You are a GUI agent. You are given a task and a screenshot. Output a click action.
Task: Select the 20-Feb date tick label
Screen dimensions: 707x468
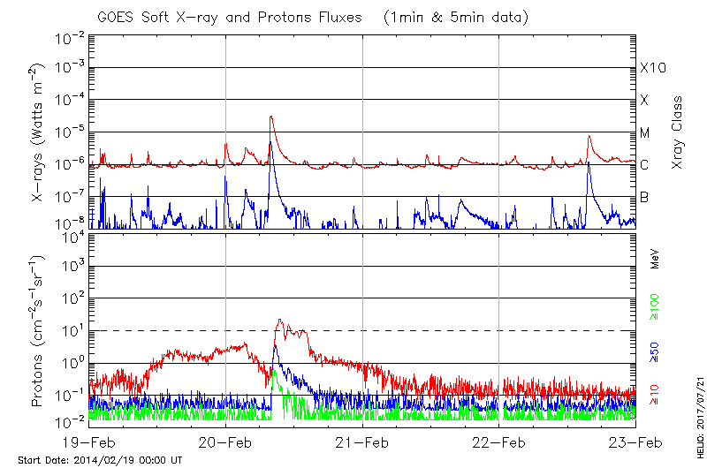[x=225, y=441]
